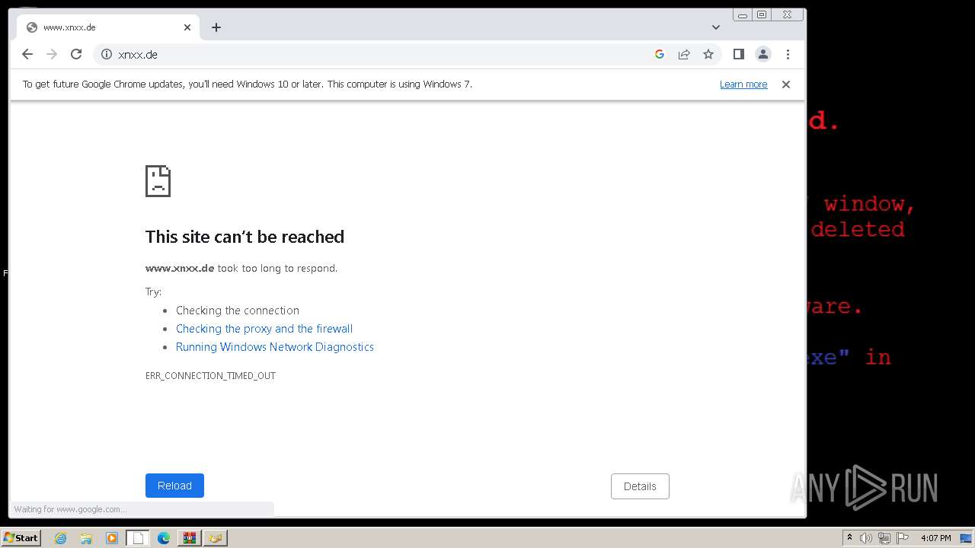Open the Learn more link
Screen dimensions: 975x548
point(743,84)
